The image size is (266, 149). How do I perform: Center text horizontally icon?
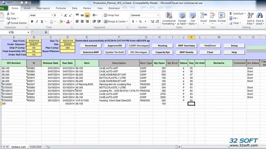(82, 22)
